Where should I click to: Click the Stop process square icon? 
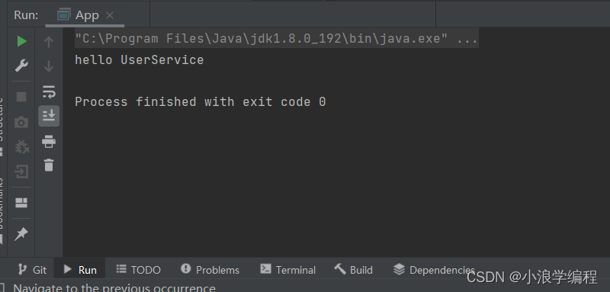[x=21, y=96]
